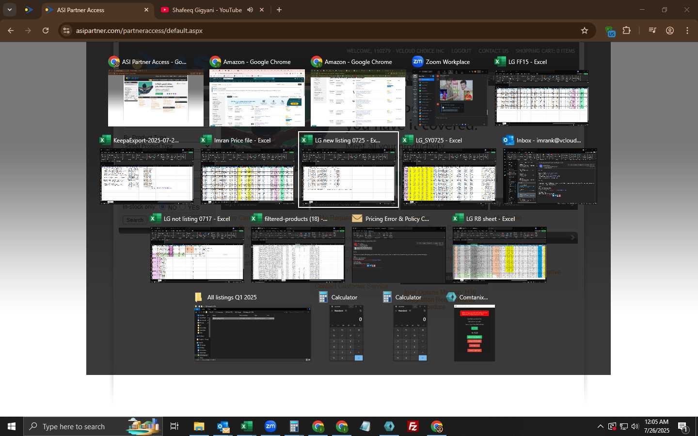This screenshot has width=698, height=436.
Task: Close the Shafeeq Gigyani YouTube tab
Action: tap(262, 10)
